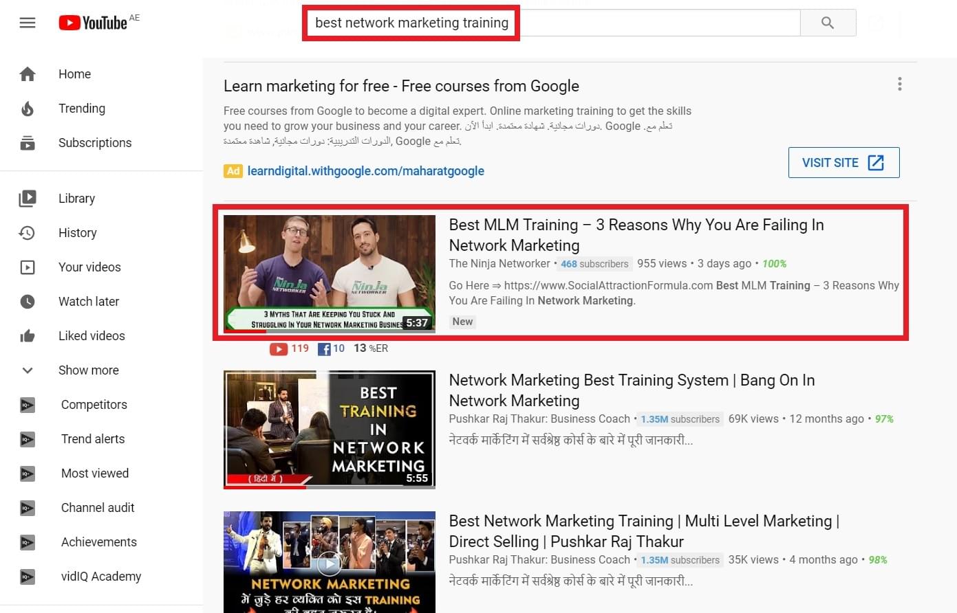The width and height of the screenshot is (957, 613).
Task: Go to the YouTube home logo
Action: pos(93,23)
